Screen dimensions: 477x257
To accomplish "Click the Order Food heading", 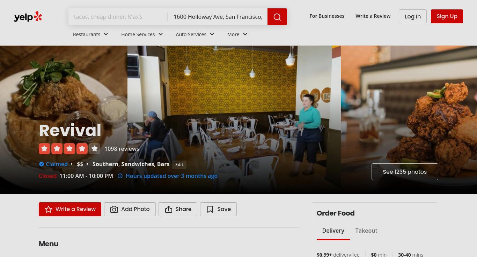I will [336, 213].
